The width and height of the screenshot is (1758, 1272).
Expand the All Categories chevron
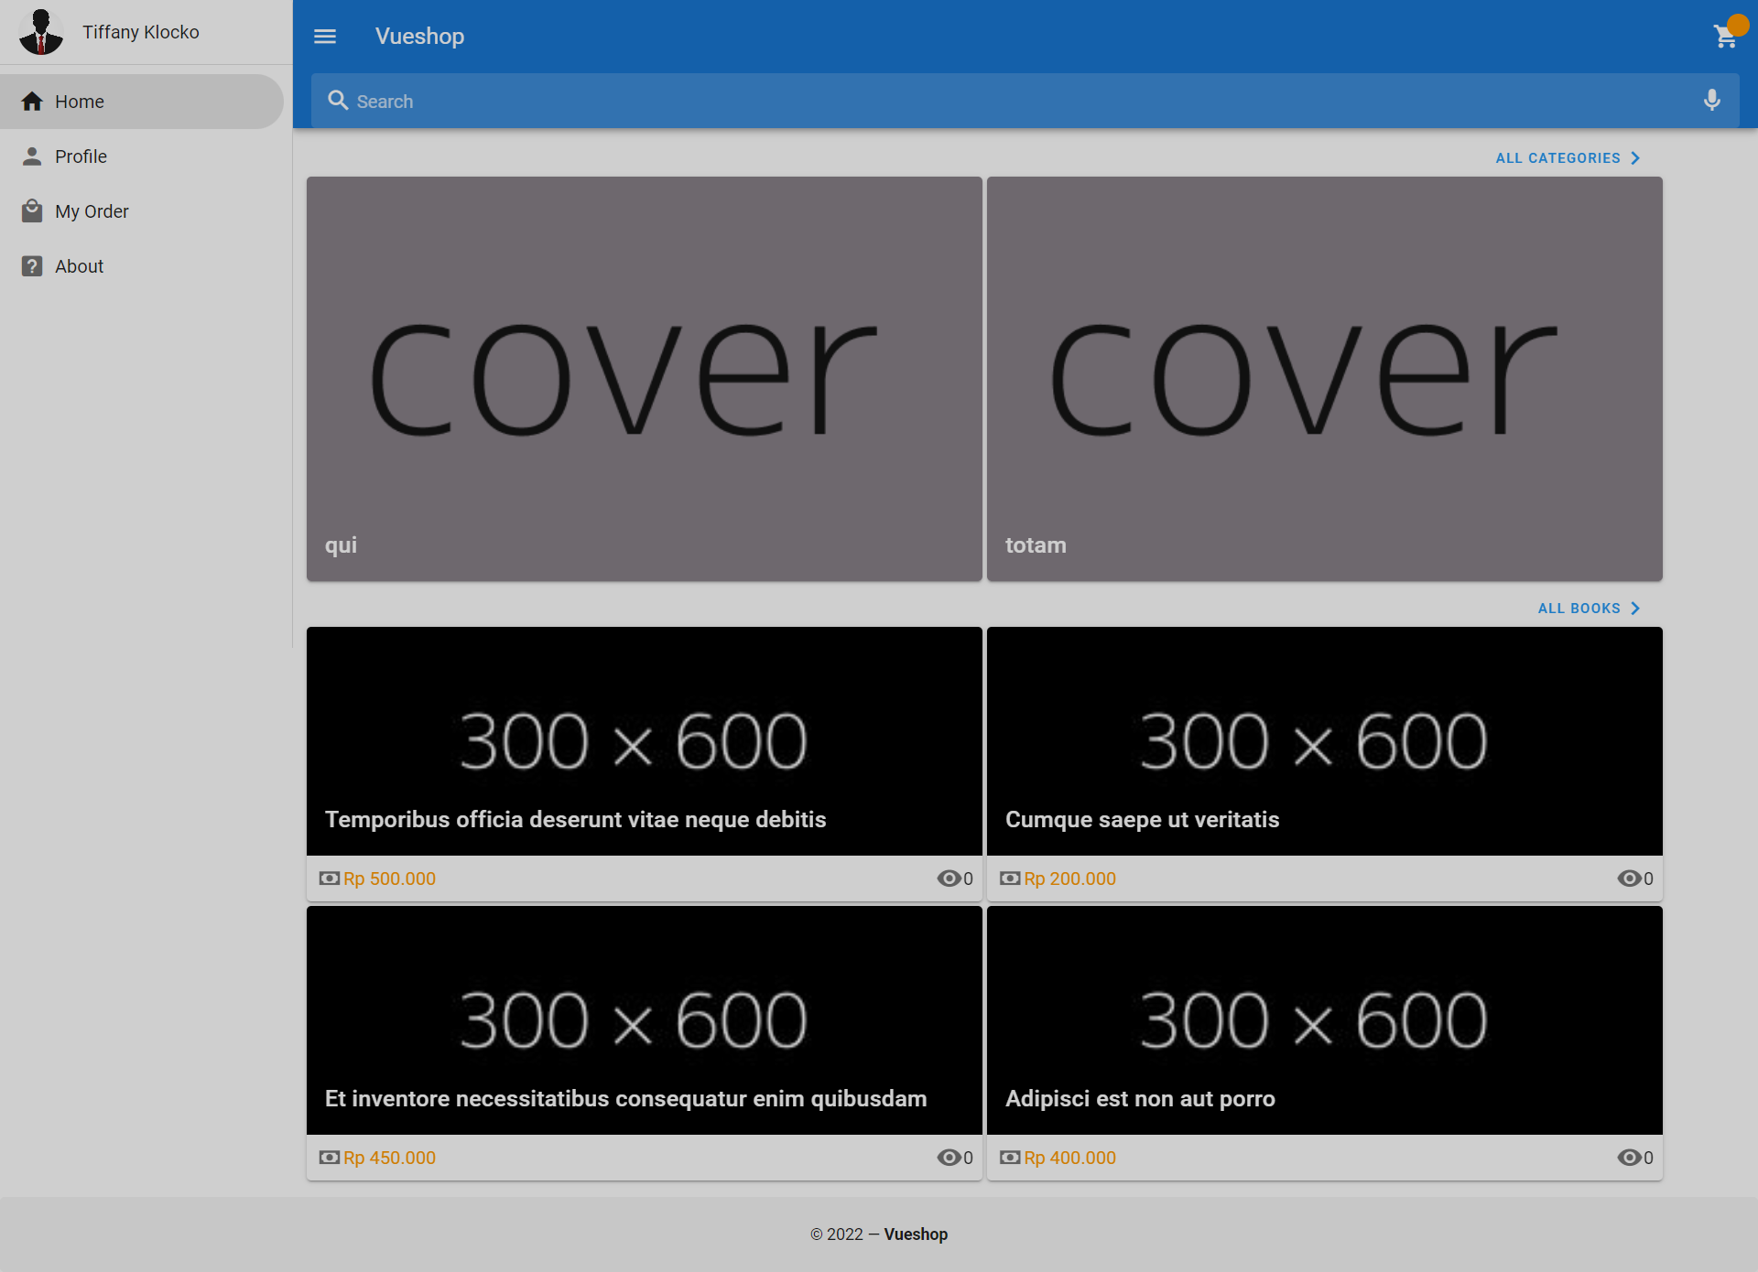[1635, 158]
